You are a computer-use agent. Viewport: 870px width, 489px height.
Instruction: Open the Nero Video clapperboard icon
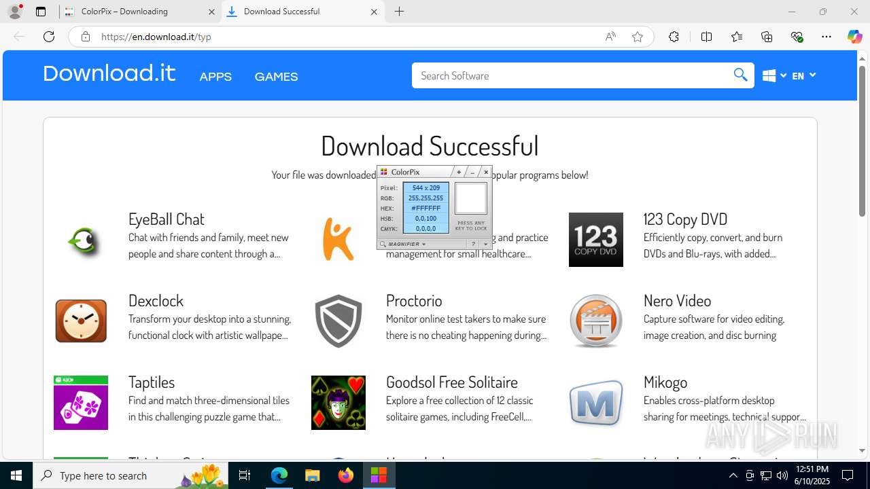point(596,321)
